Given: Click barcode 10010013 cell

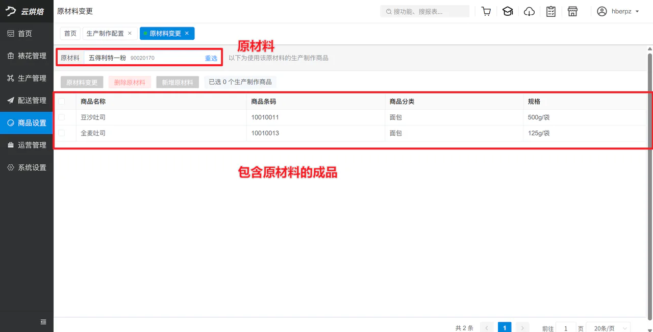Looking at the screenshot, I should point(316,133).
